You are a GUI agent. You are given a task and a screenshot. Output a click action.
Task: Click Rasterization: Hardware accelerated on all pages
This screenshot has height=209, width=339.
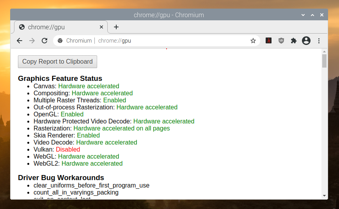tap(101, 129)
